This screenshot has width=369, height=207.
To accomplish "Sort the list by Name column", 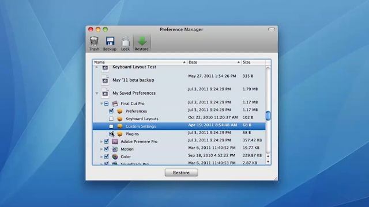I will tap(140, 62).
